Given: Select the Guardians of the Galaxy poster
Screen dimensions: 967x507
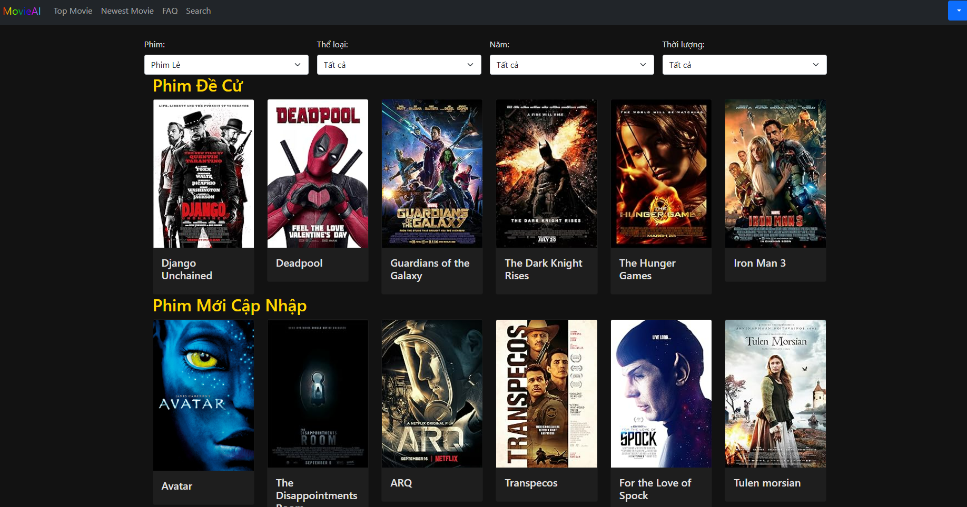Looking at the screenshot, I should [x=432, y=174].
